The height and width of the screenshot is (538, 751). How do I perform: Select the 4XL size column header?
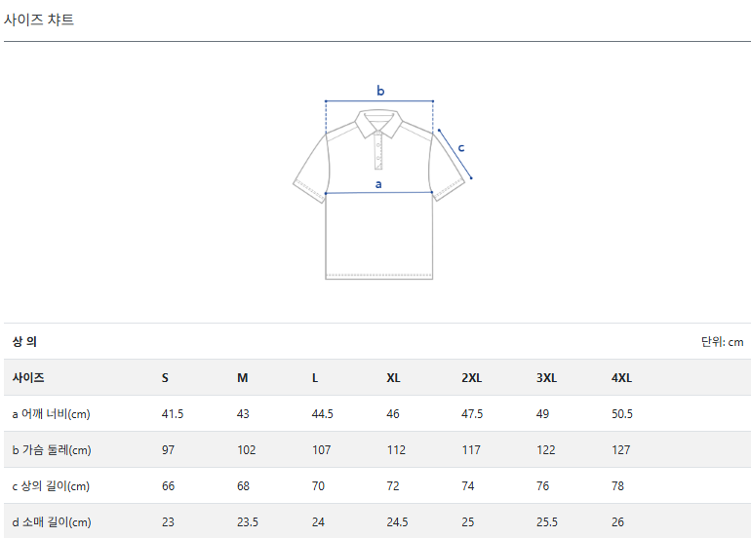(621, 378)
